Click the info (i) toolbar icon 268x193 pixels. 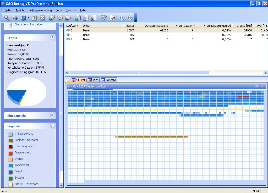point(122,18)
